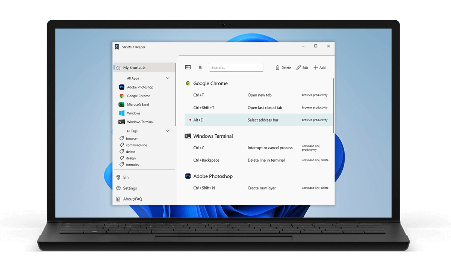Viewport: 451px width, 272px height.
Task: Select the Ctrl+T shortcut row
Action: 259,95
